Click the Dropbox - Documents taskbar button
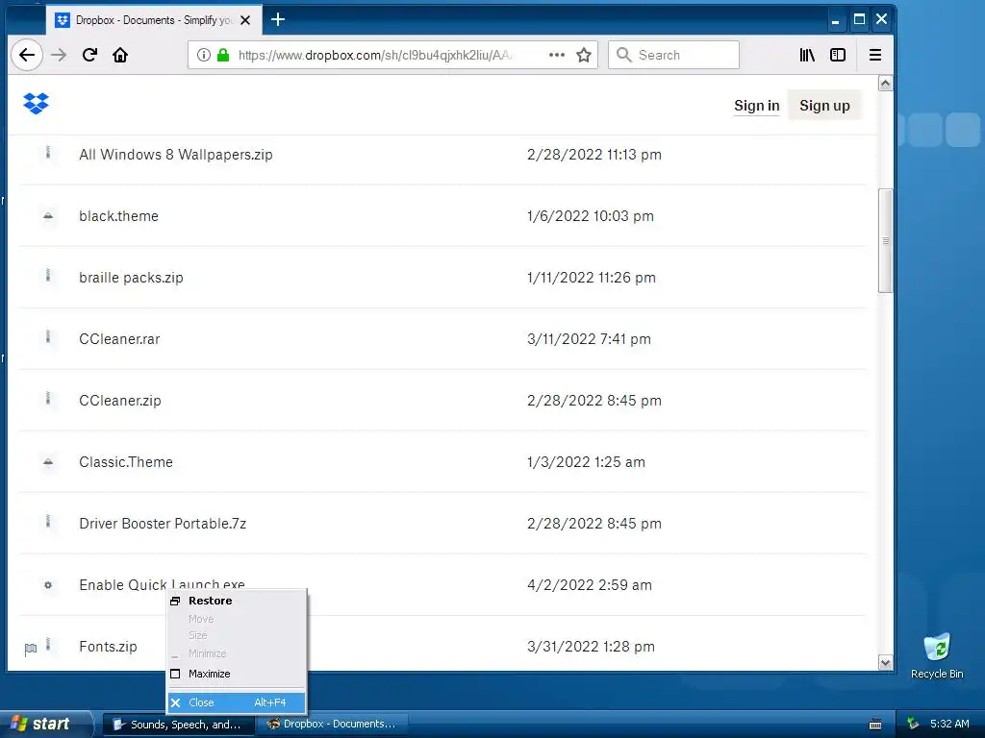The width and height of the screenshot is (985, 738). (333, 725)
